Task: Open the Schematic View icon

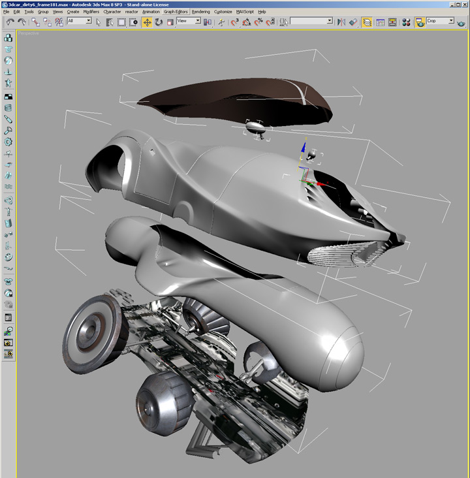Action: coord(392,22)
